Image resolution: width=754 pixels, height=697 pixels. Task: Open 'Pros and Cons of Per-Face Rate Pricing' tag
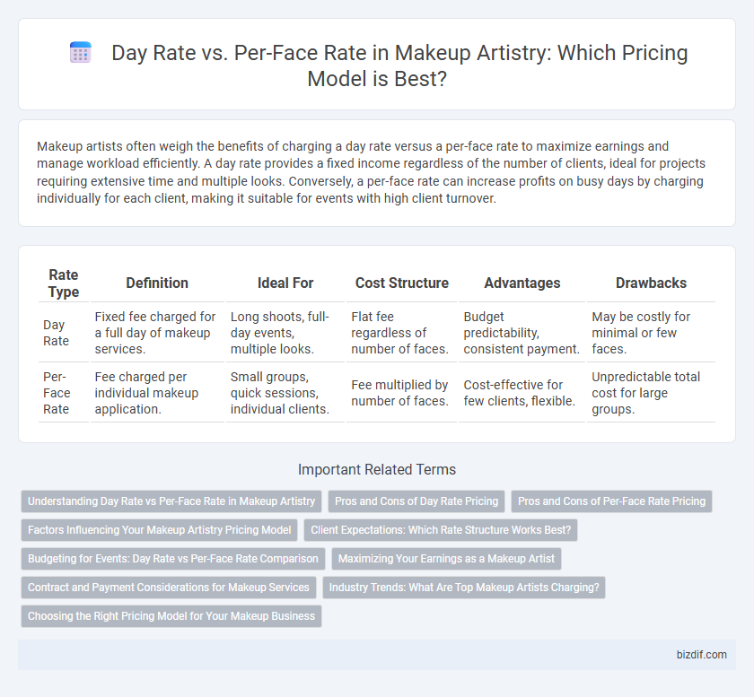click(x=611, y=501)
